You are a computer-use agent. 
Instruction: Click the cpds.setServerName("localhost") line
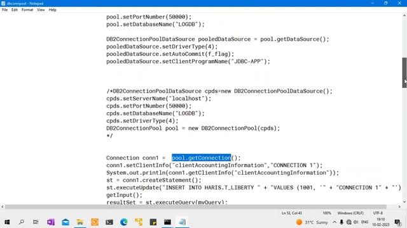pyautogui.click(x=158, y=99)
